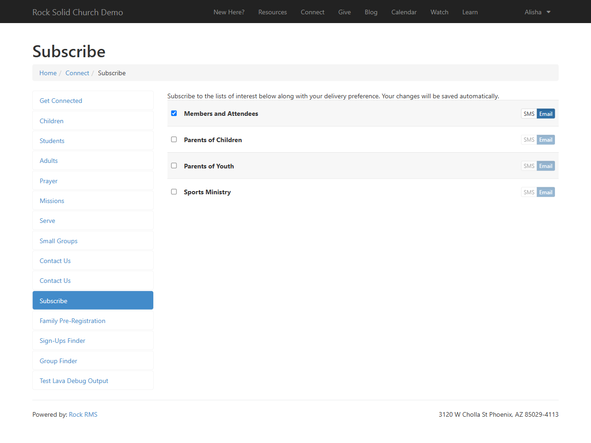Viewport: 591px width, 443px height.
Task: Choose SMS for Parents of Children
Action: 529,140
